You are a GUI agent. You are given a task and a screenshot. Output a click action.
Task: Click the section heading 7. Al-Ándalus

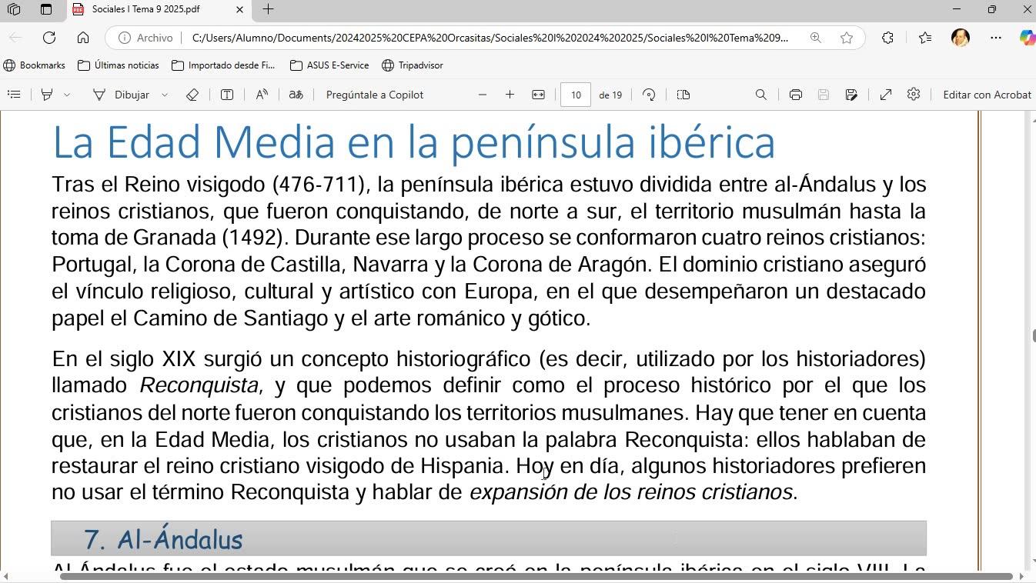[x=163, y=539]
